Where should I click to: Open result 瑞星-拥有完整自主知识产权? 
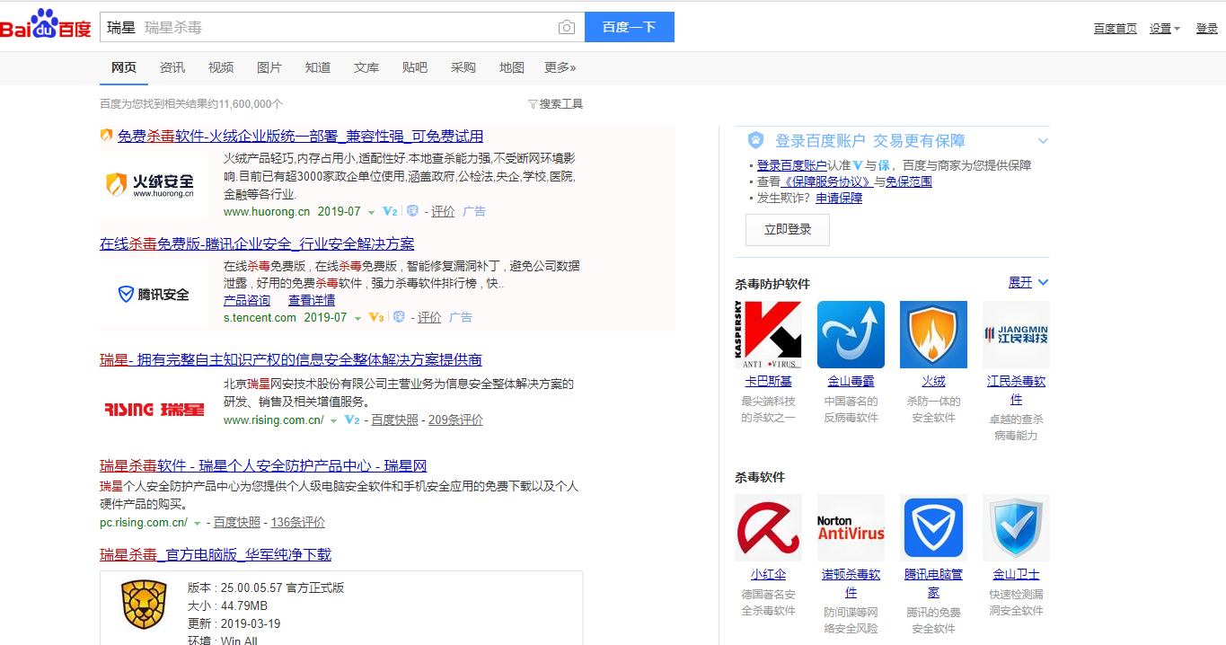pos(291,360)
